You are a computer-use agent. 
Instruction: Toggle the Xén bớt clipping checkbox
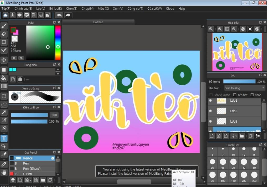(x=235, y=95)
